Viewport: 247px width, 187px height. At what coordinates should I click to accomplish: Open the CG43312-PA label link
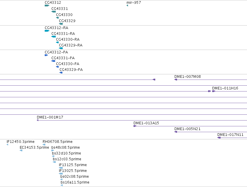pyautogui.click(x=56, y=52)
